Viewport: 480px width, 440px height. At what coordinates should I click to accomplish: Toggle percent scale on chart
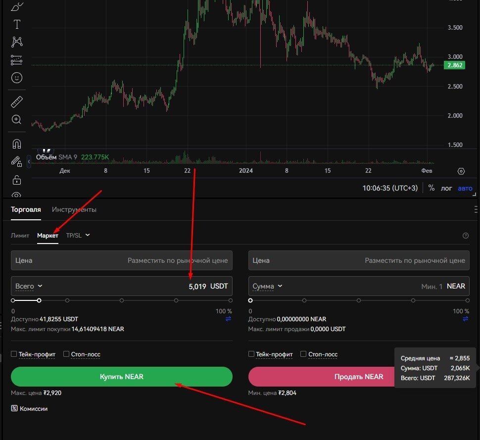(x=432, y=188)
